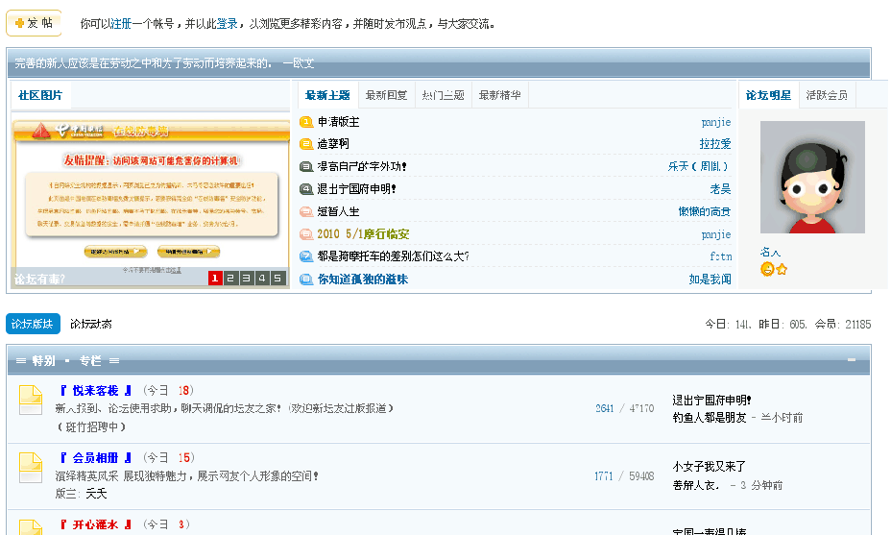Click the thread icon beside 申请版主

pyautogui.click(x=306, y=122)
